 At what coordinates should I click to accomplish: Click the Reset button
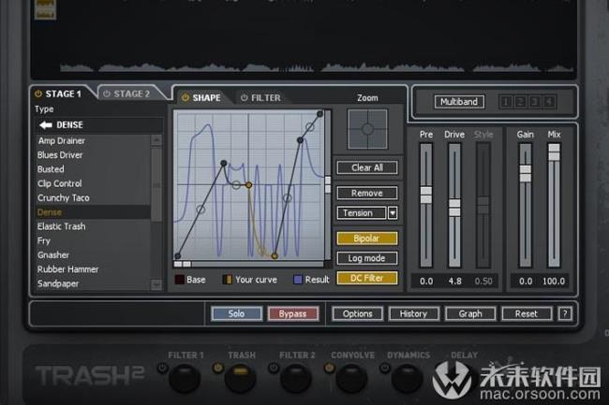pyautogui.click(x=527, y=313)
